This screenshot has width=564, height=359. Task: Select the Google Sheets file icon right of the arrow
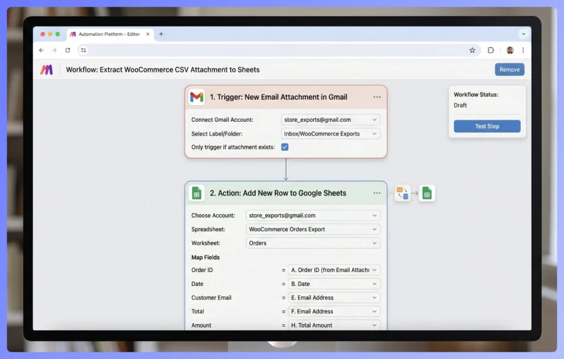pyautogui.click(x=427, y=193)
